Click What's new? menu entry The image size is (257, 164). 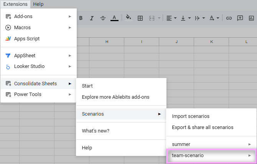[121, 131]
